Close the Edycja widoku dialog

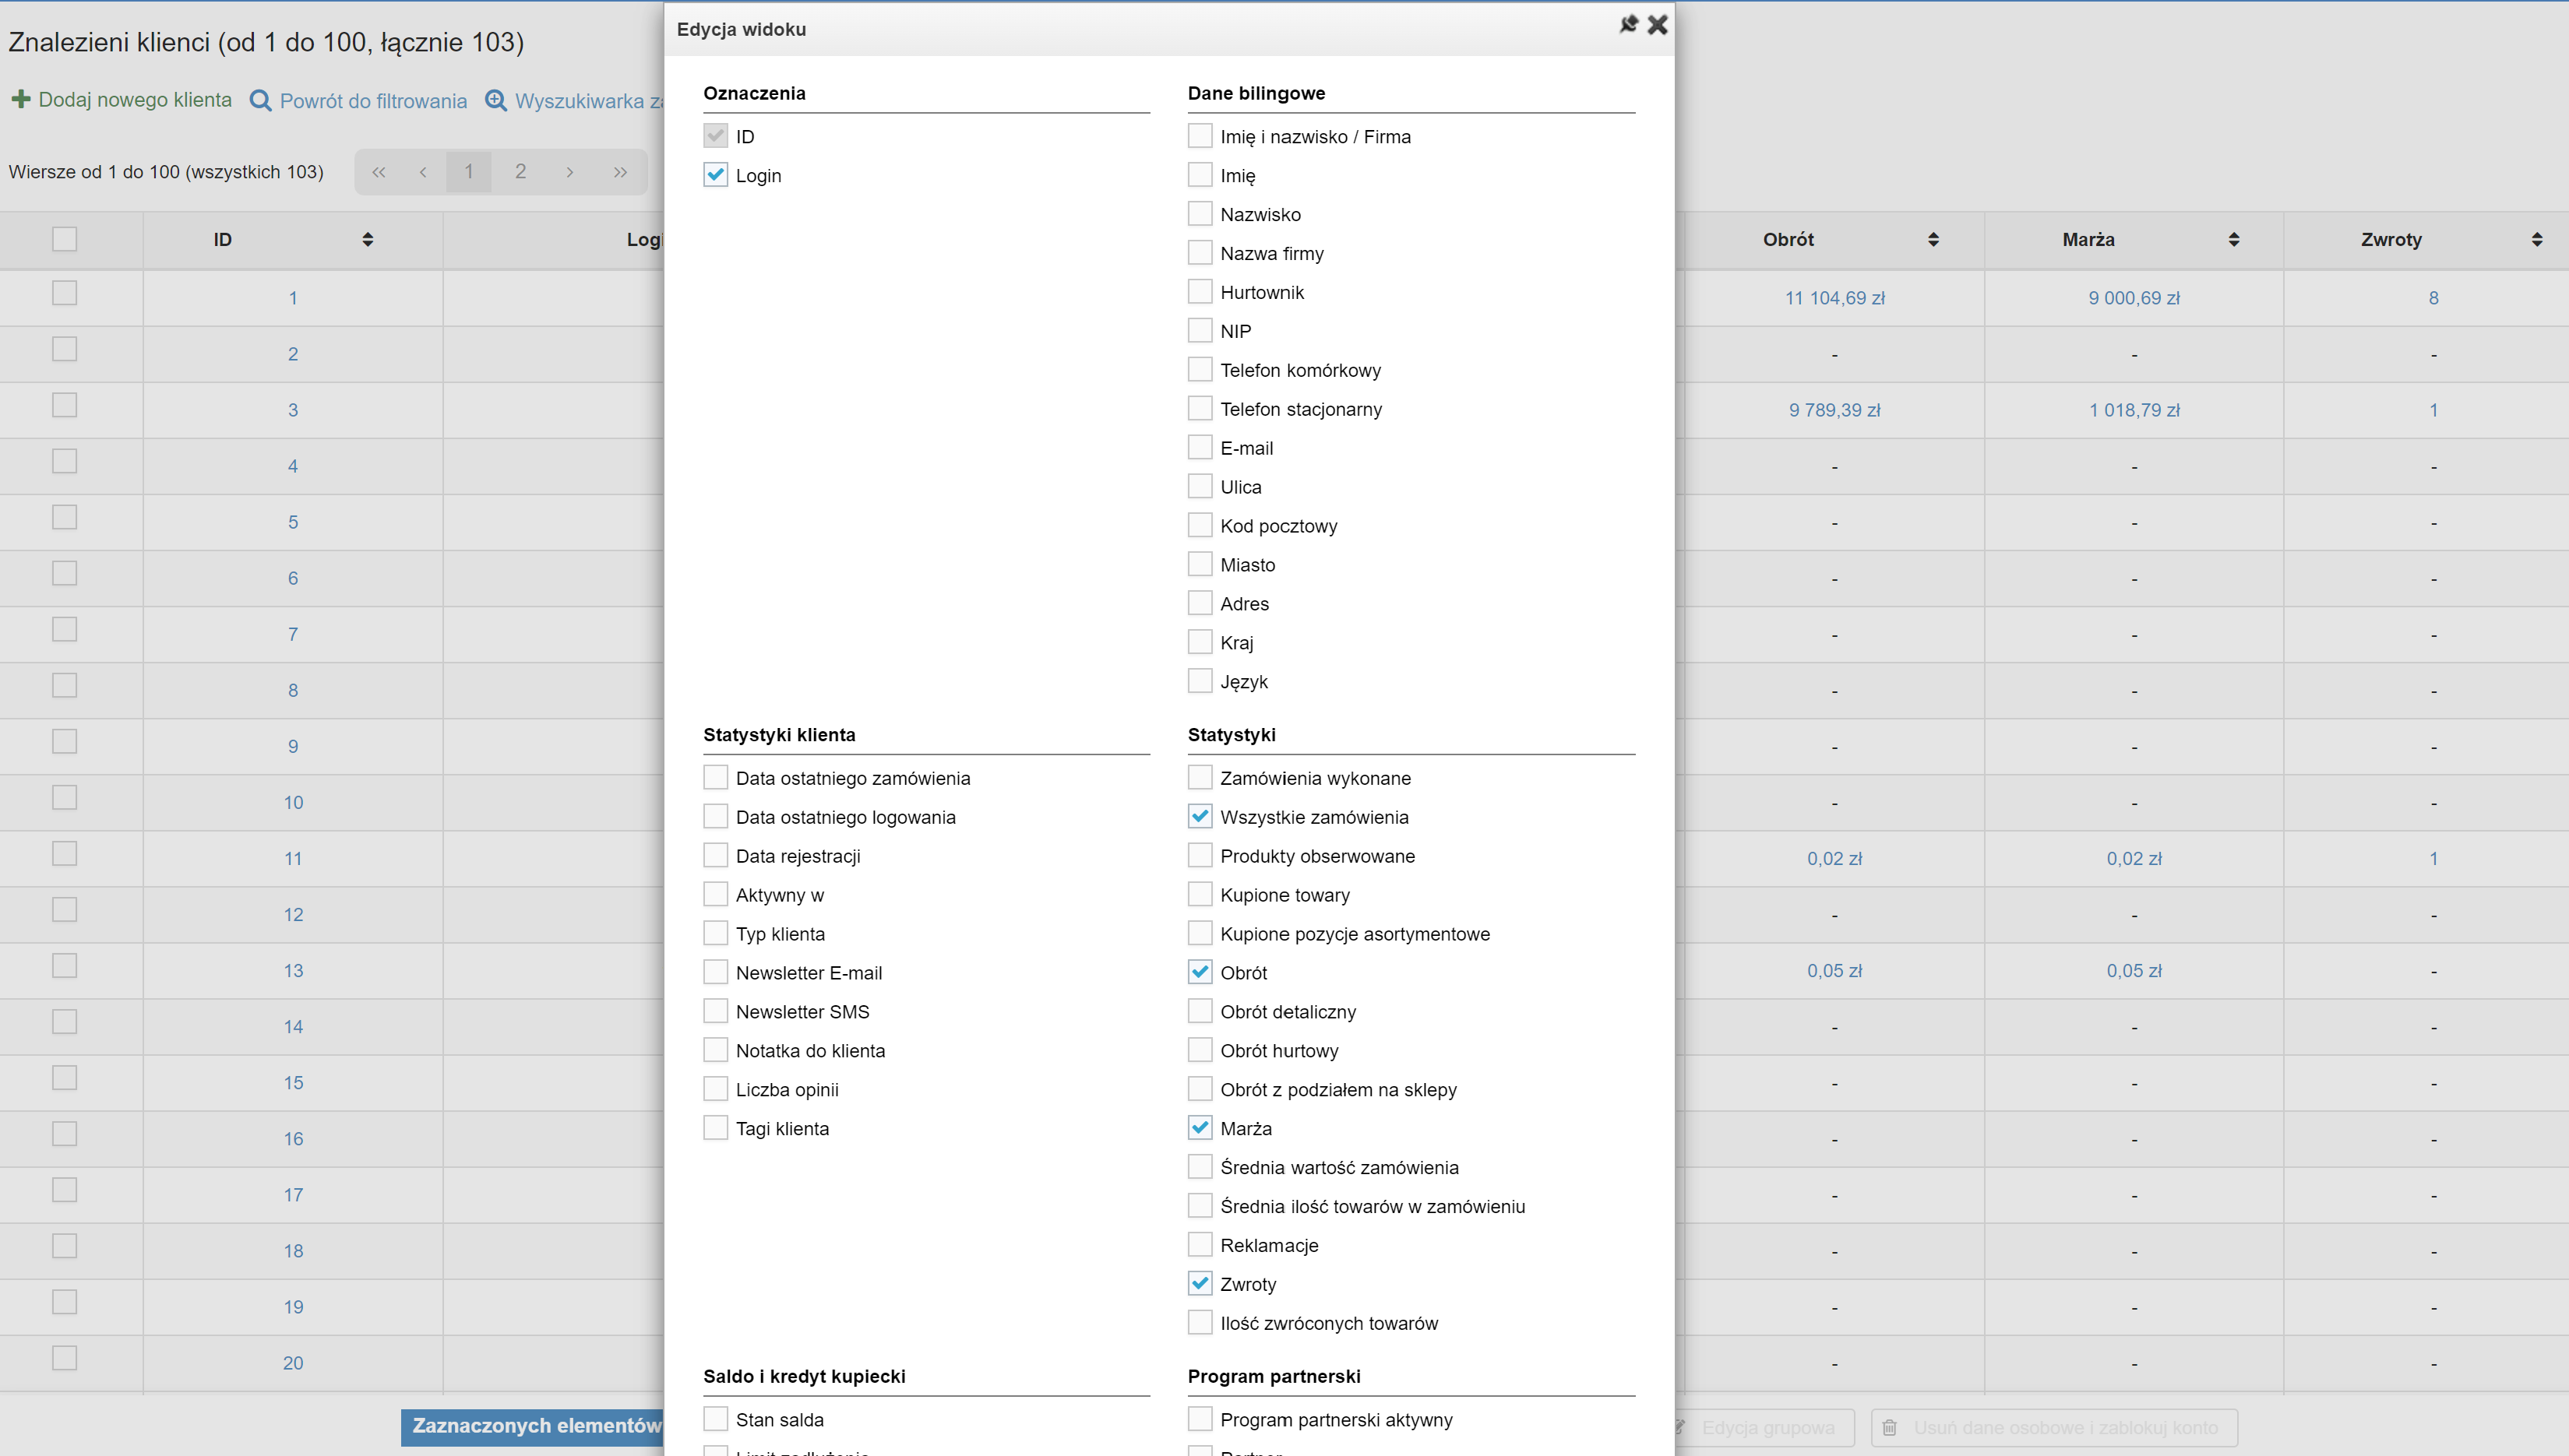pyautogui.click(x=1658, y=24)
